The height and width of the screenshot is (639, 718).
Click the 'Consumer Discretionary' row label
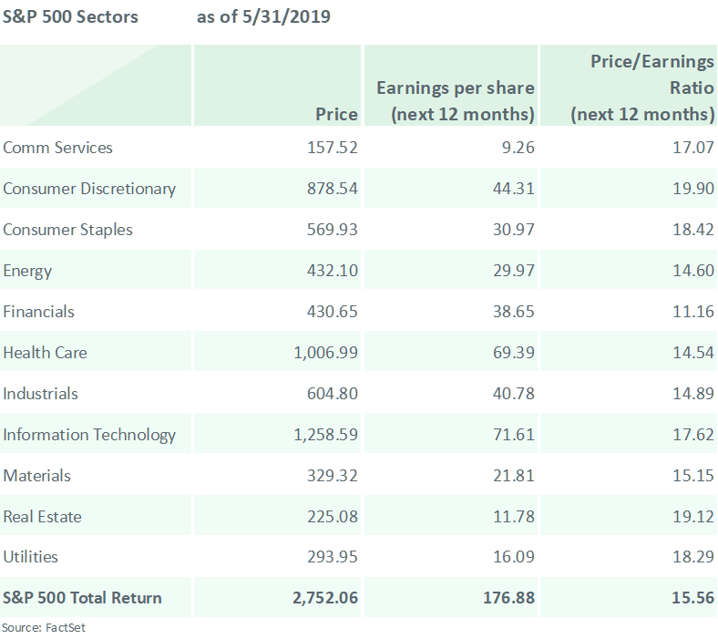pyautogui.click(x=89, y=189)
